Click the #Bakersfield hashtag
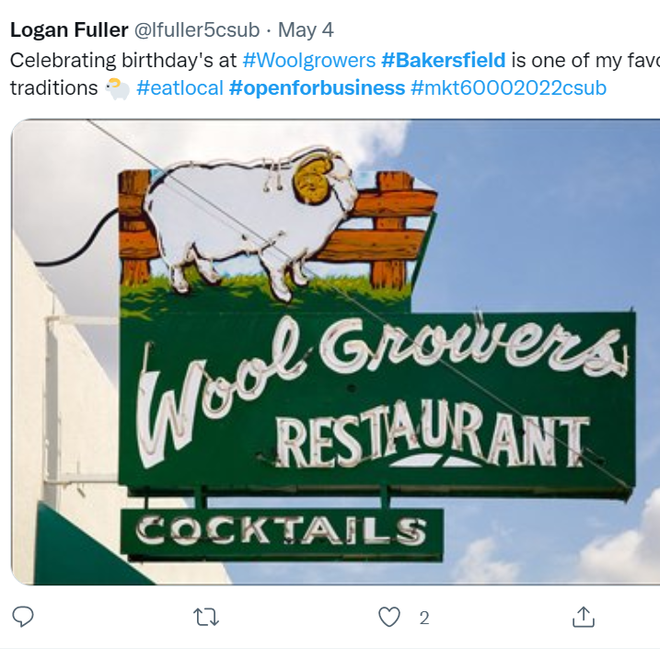 (x=443, y=61)
